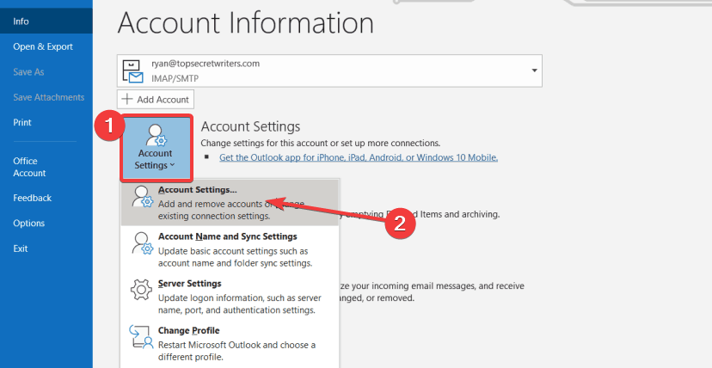Choose Server Settings menu entry
712x368 pixels.
click(230, 297)
